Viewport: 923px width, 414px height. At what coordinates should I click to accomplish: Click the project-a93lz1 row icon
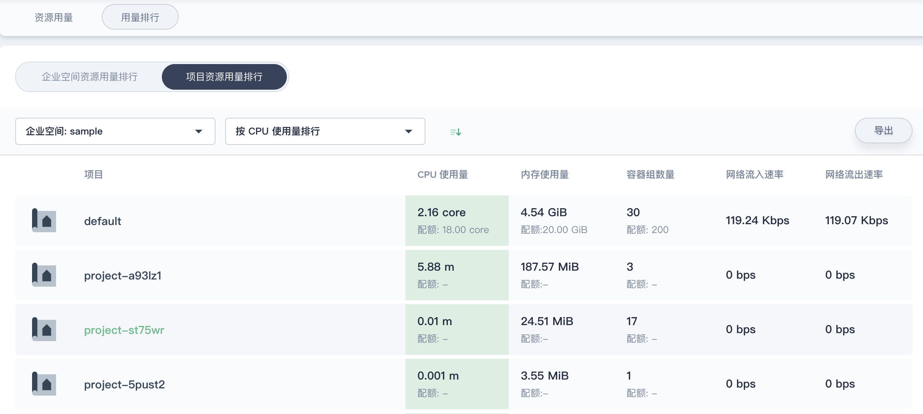(44, 275)
